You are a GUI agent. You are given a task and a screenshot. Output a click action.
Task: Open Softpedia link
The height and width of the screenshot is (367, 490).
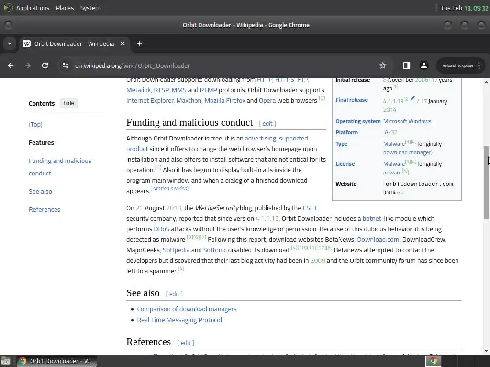[x=176, y=250]
